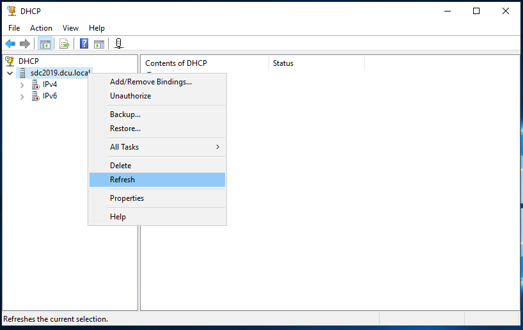This screenshot has width=523, height=330.
Task: Open the blue question mark Help icon
Action: [x=84, y=43]
